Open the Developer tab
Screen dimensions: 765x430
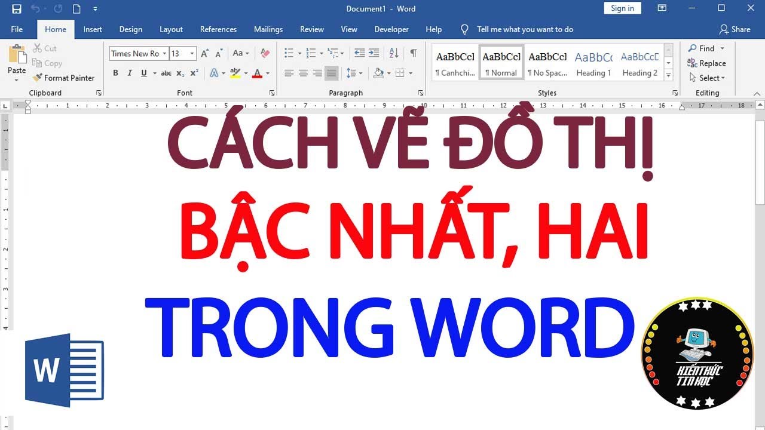tap(391, 29)
